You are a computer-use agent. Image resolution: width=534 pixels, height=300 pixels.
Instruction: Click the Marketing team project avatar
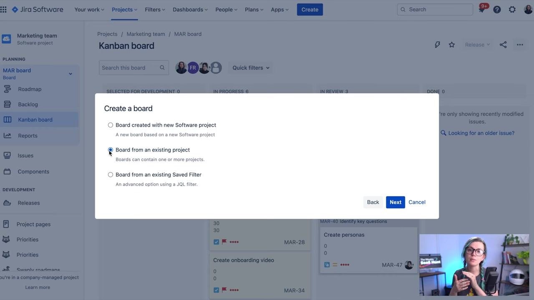(6, 39)
